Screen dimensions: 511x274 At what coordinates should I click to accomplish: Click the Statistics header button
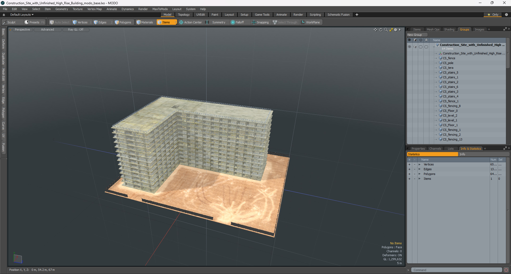[x=432, y=154]
